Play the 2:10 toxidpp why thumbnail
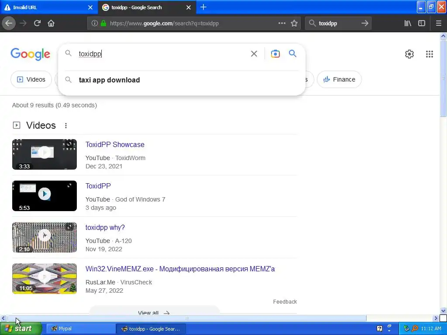This screenshot has height=335, width=447. click(45, 237)
